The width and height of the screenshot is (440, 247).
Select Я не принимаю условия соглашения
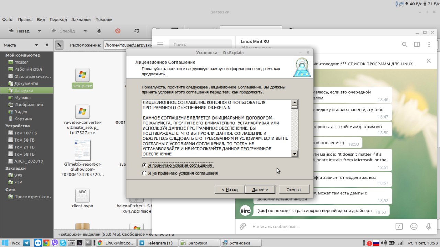(180, 173)
